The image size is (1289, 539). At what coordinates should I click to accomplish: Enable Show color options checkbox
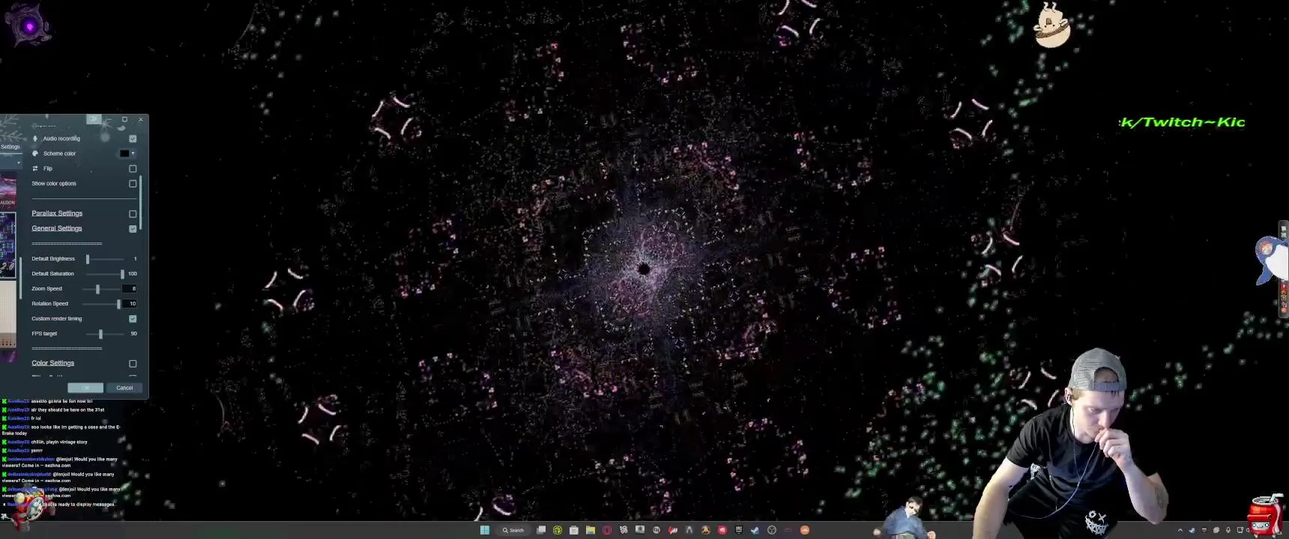tap(133, 183)
